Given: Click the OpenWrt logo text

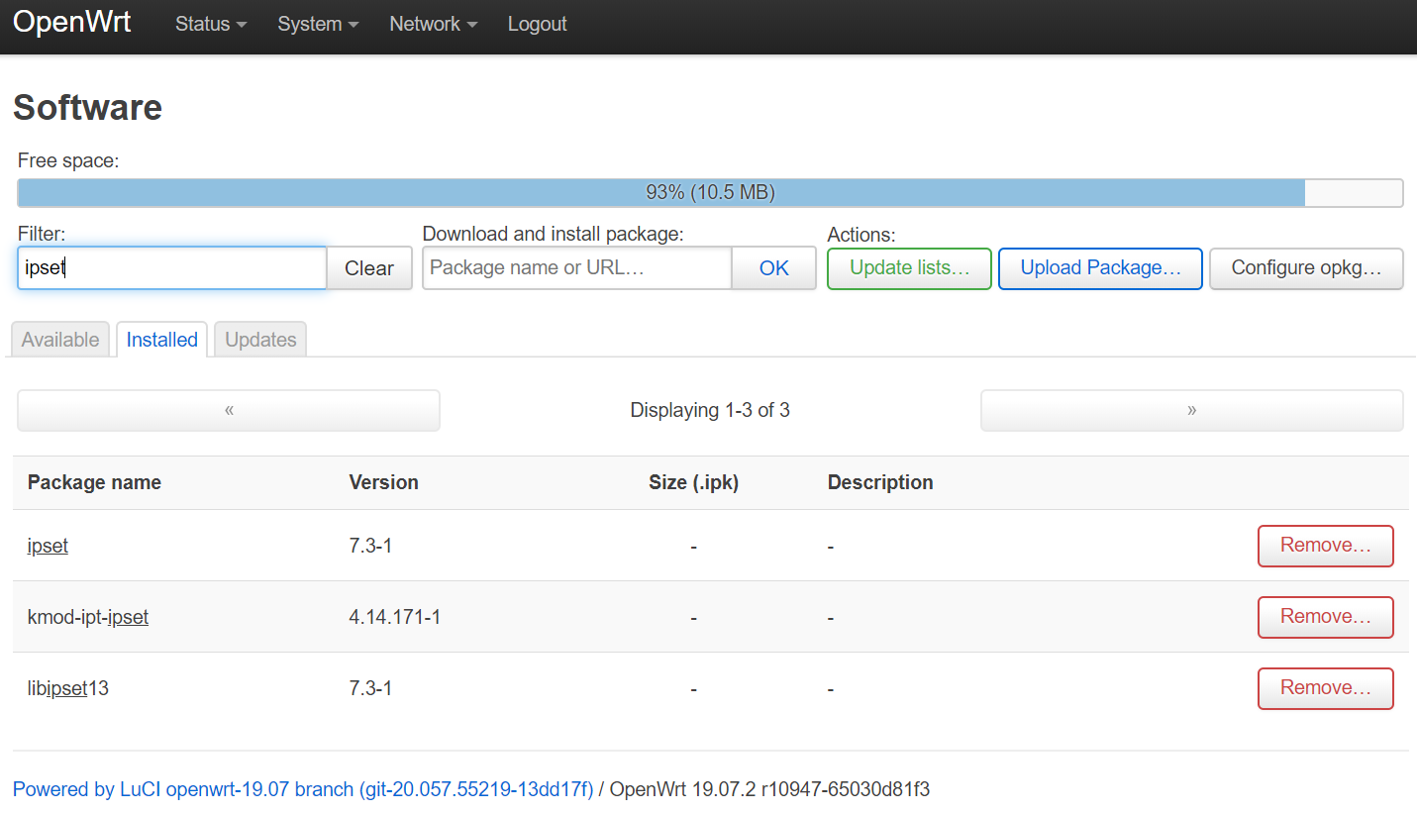Looking at the screenshot, I should 71,22.
